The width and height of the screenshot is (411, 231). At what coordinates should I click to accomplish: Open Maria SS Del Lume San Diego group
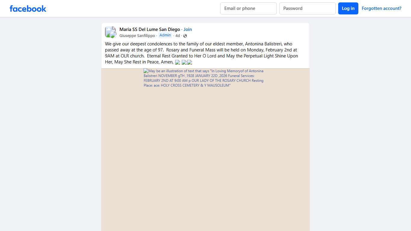[x=150, y=29]
